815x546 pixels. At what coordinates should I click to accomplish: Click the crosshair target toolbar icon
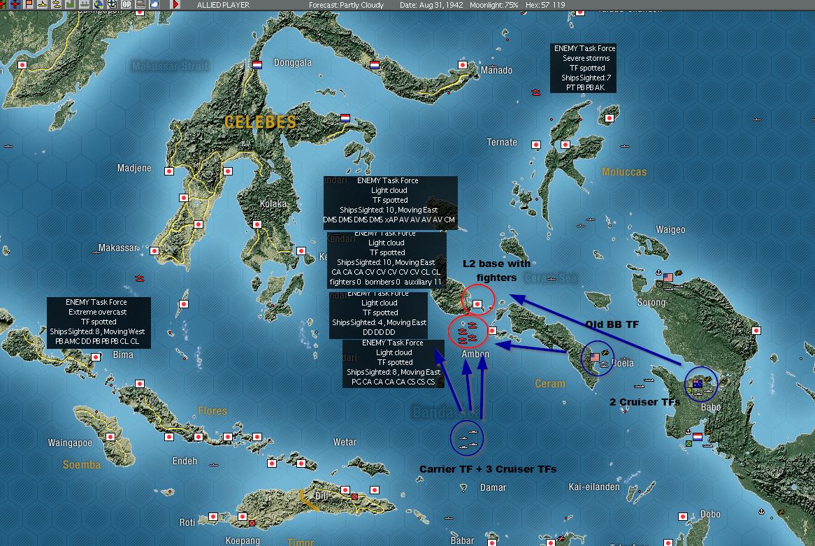pyautogui.click(x=113, y=4)
